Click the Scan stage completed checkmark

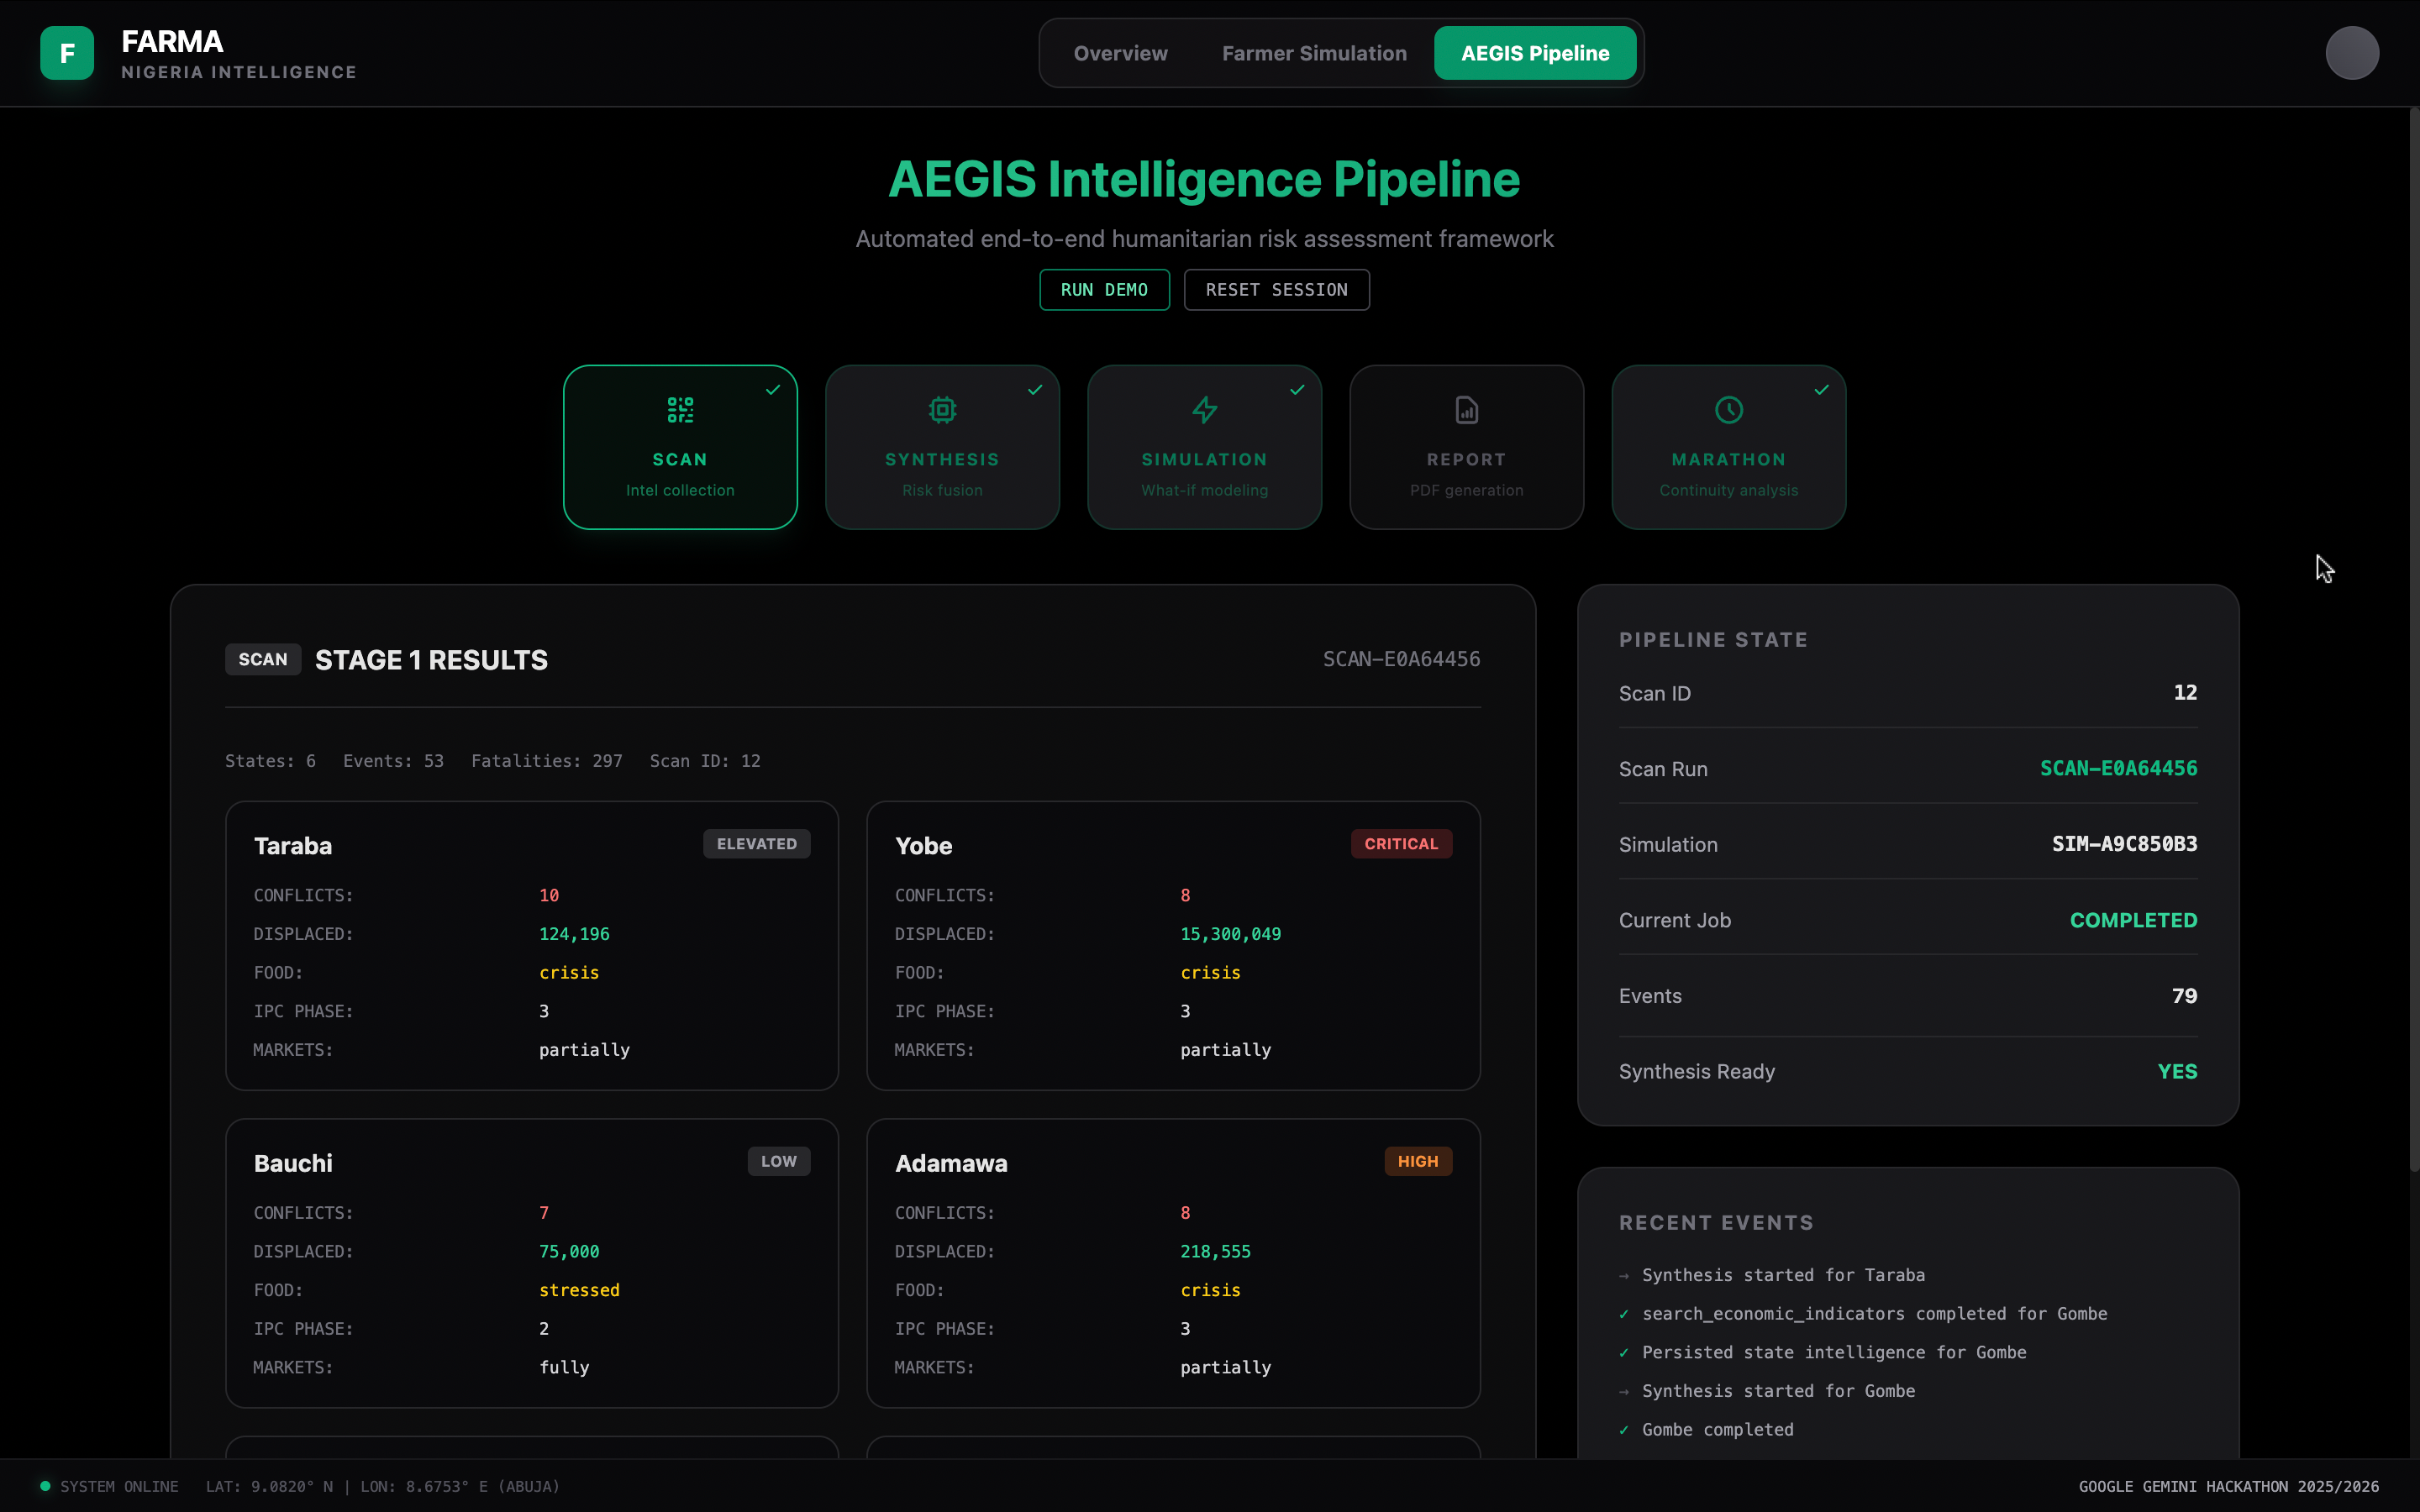[x=773, y=390]
